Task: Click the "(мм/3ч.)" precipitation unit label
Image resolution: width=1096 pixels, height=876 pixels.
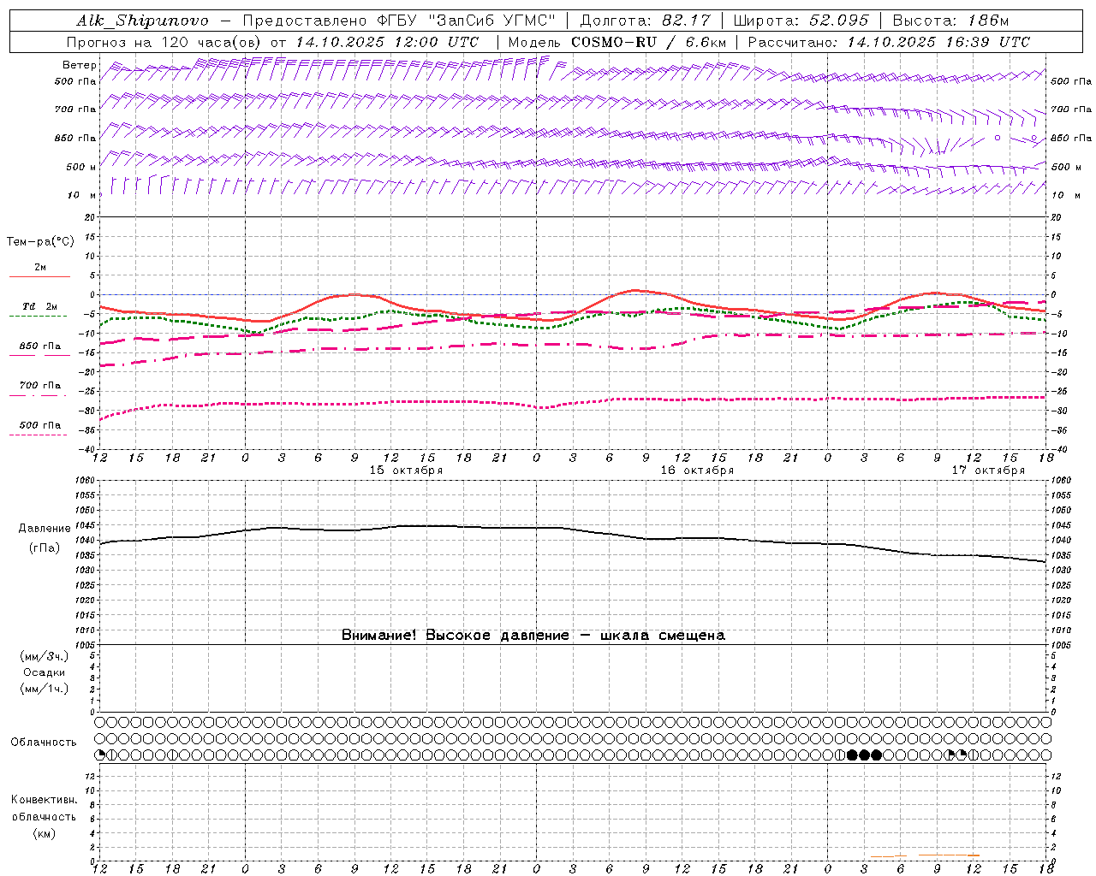Action: tap(44, 656)
